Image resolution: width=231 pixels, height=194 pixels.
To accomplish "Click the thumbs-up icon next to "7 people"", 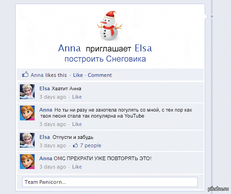I will (75, 145).
